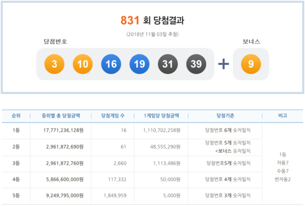Click the 1등 row label
This screenshot has height=206, width=305.
point(16,130)
